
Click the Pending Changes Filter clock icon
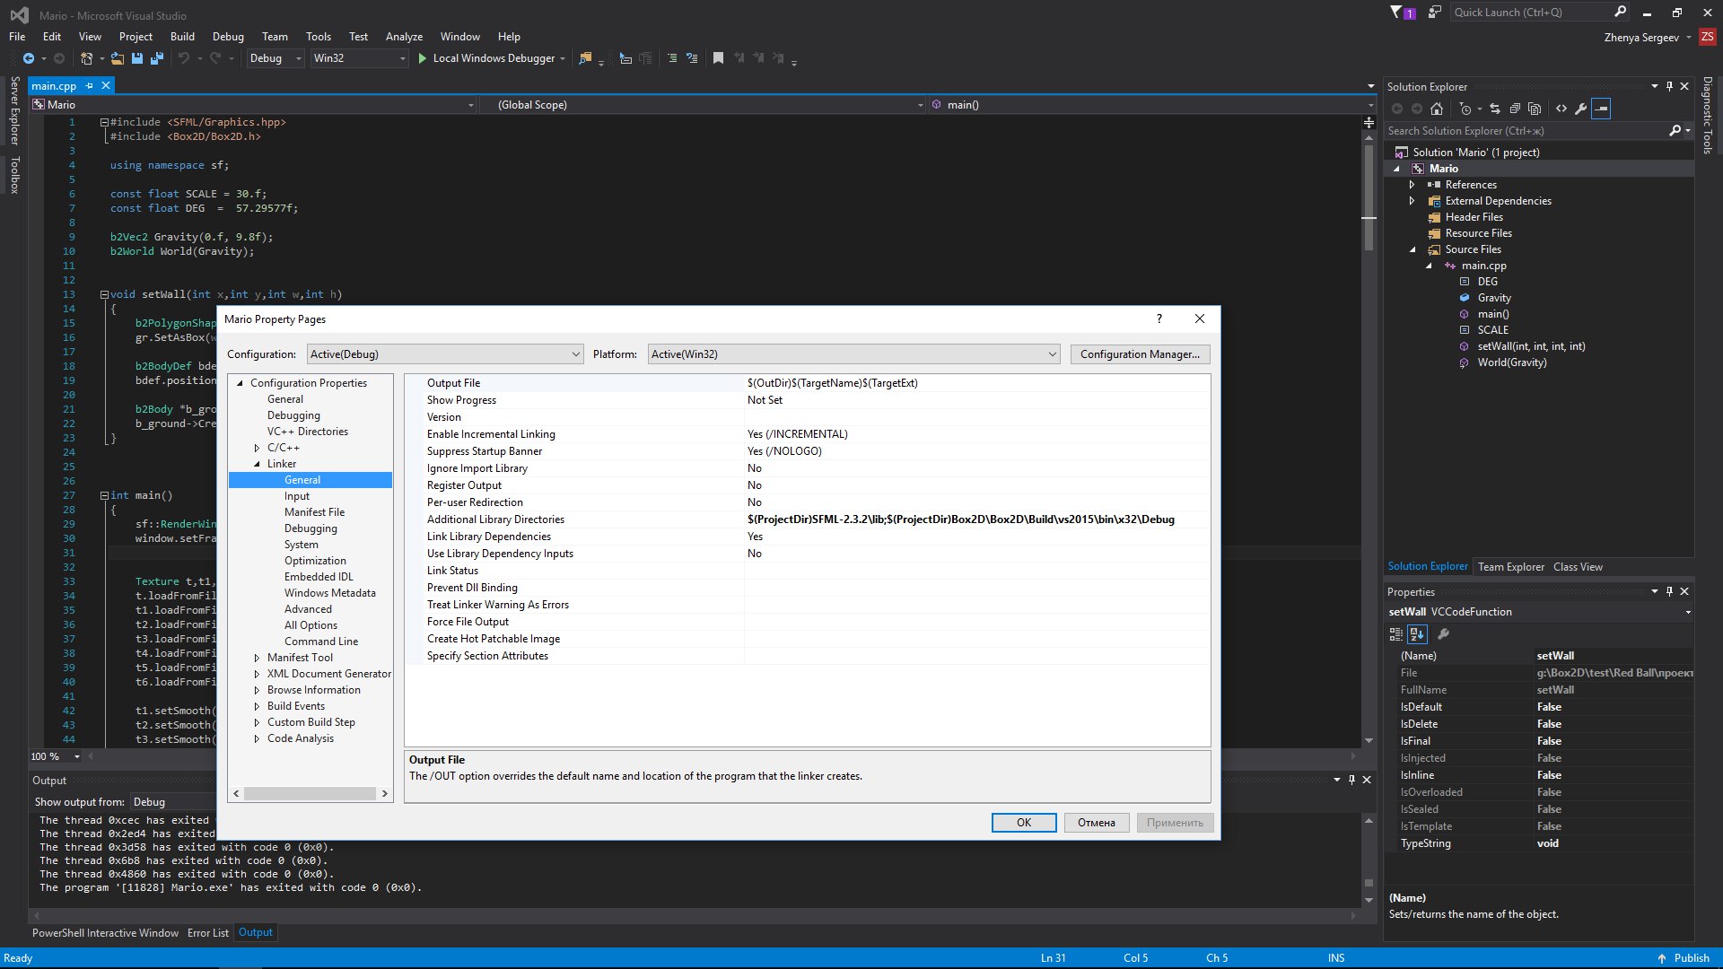(x=1465, y=109)
